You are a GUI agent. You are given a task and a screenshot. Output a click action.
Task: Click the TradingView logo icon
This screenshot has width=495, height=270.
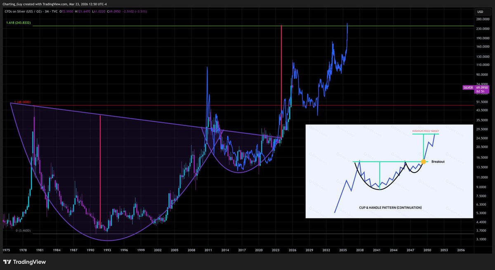click(x=7, y=262)
